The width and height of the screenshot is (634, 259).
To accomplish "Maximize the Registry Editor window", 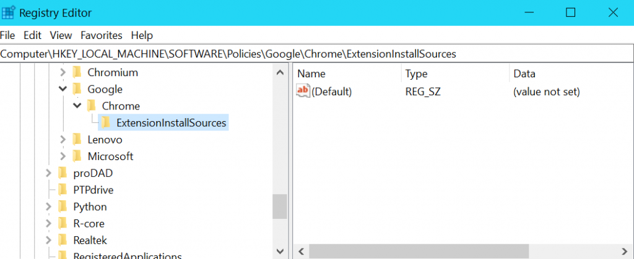I will coord(570,12).
